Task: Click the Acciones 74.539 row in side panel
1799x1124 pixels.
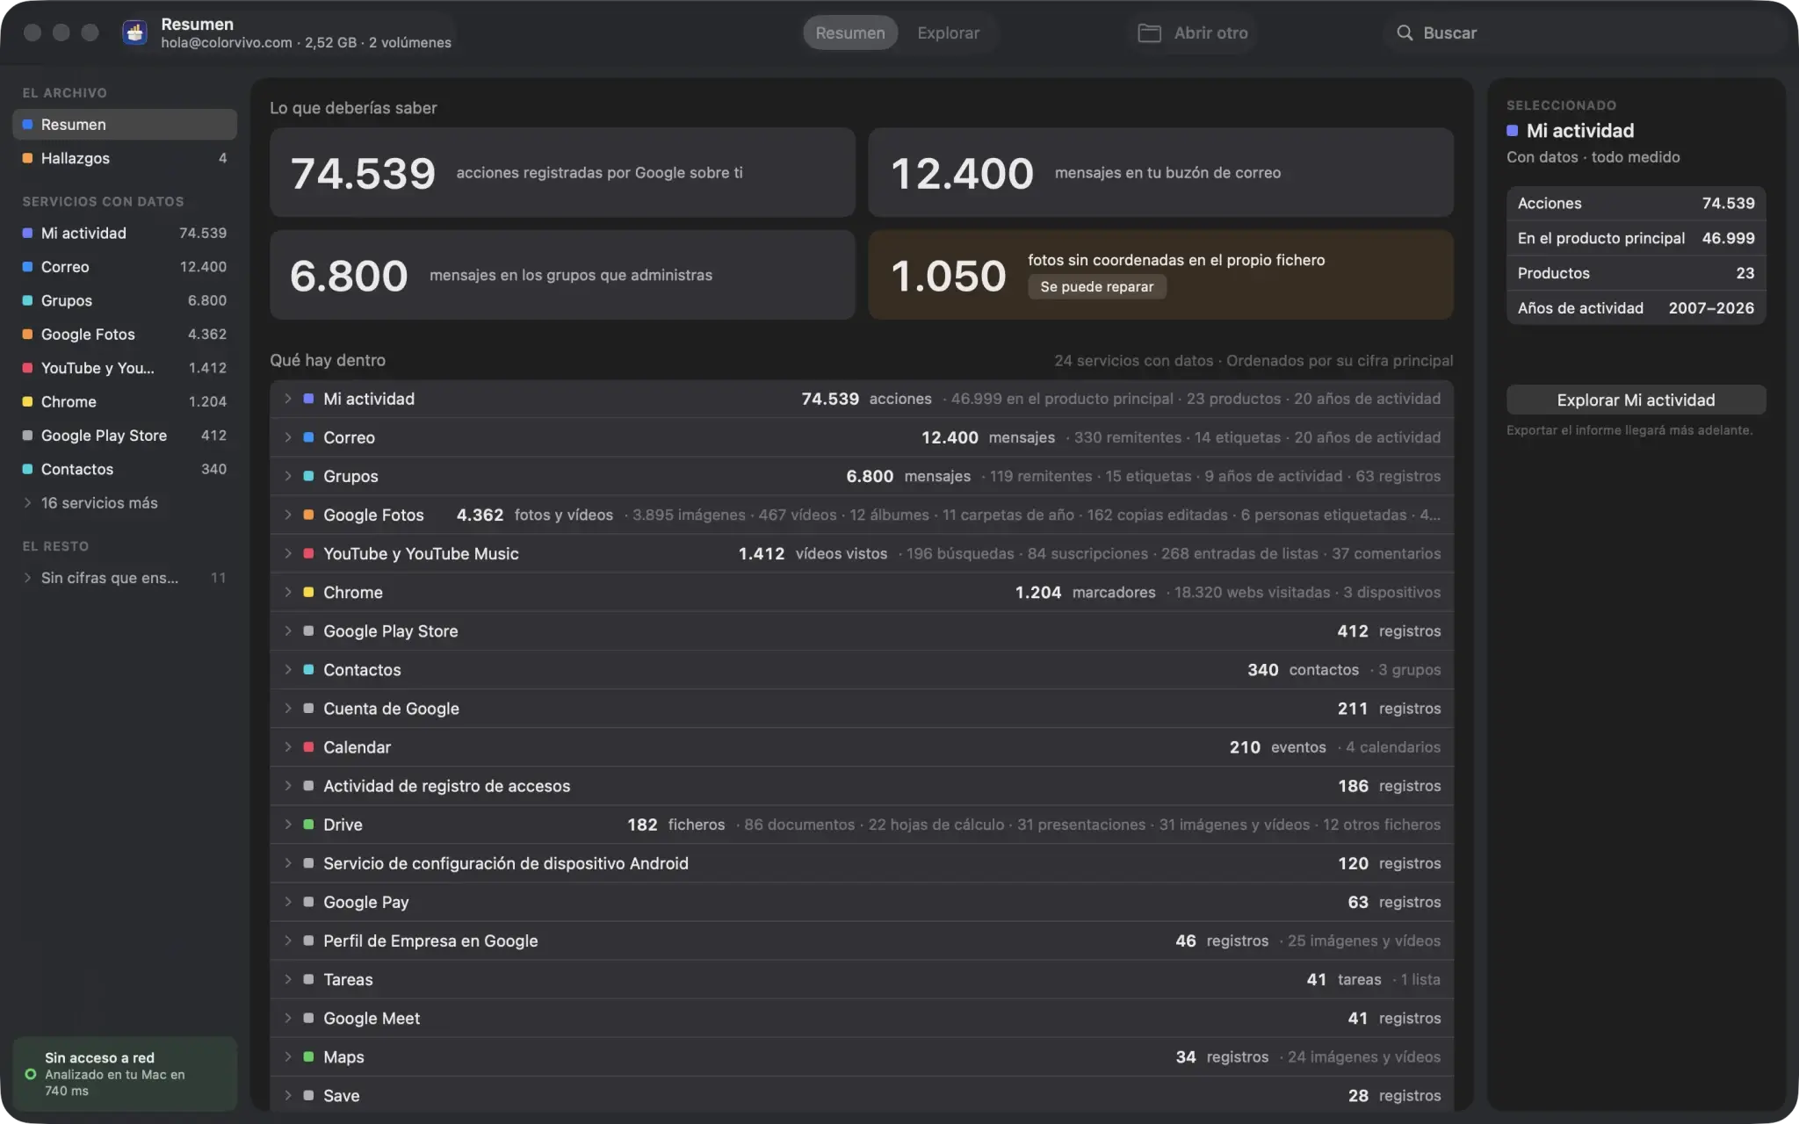Action: click(1636, 203)
